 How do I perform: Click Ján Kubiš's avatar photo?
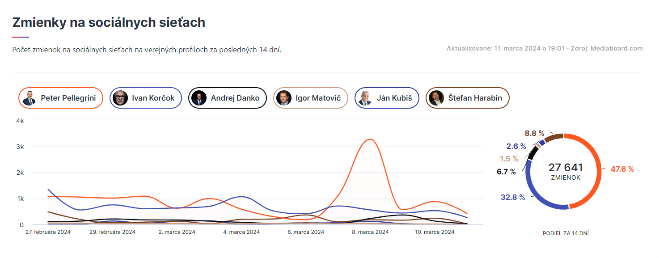pyautogui.click(x=365, y=98)
